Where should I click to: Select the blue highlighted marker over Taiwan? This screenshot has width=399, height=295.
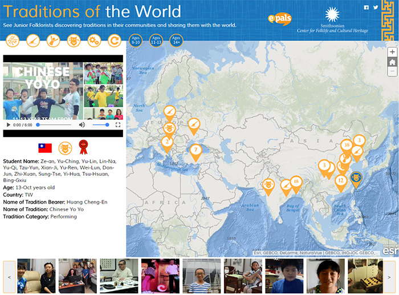click(x=356, y=179)
